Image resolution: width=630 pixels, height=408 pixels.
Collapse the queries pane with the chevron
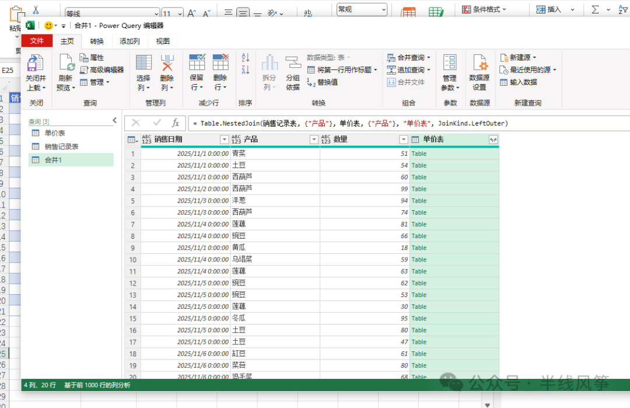tap(115, 120)
